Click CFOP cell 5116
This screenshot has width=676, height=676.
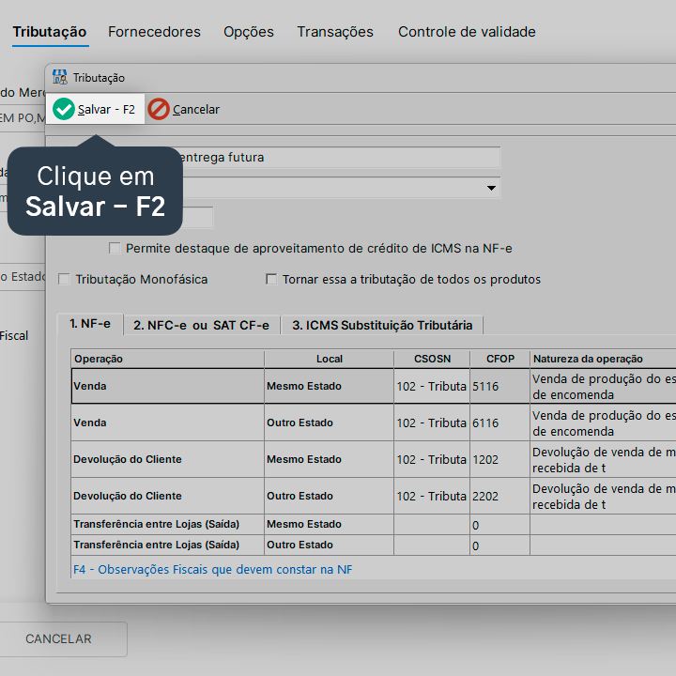(500, 386)
